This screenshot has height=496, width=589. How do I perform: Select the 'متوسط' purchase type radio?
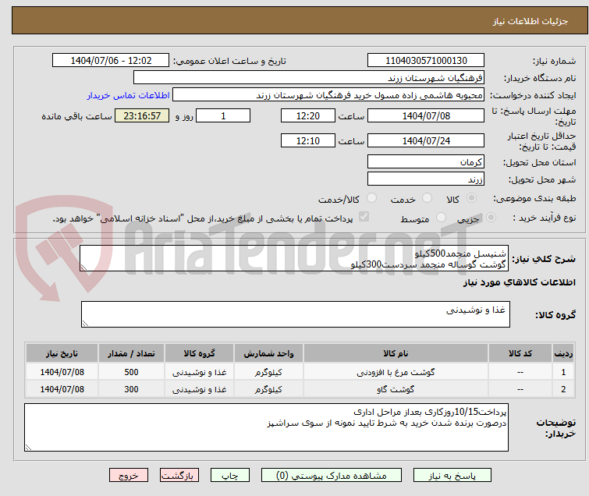[441, 218]
